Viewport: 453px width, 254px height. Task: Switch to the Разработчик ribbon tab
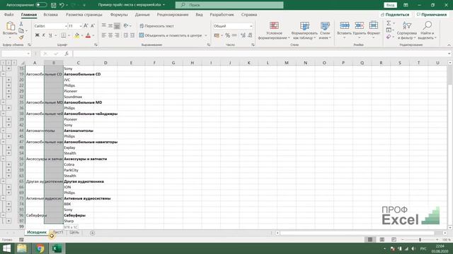pyautogui.click(x=222, y=15)
